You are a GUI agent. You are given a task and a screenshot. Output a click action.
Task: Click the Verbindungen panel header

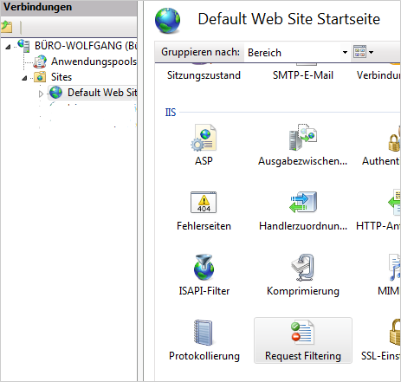point(37,7)
